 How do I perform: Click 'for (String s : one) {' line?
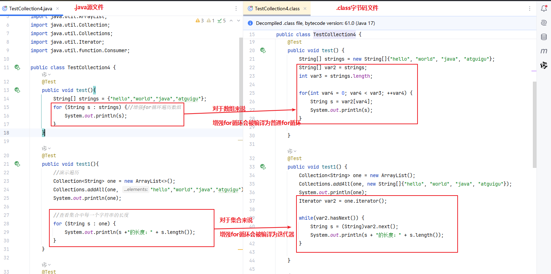tap(84, 224)
